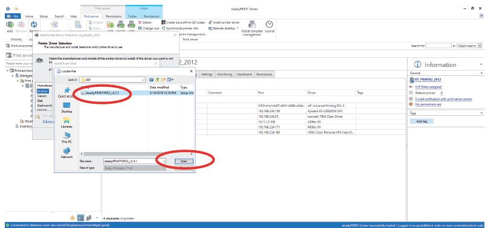Click the Restart icon in the ribbon
The height and width of the screenshot is (228, 488).
click(34, 25)
